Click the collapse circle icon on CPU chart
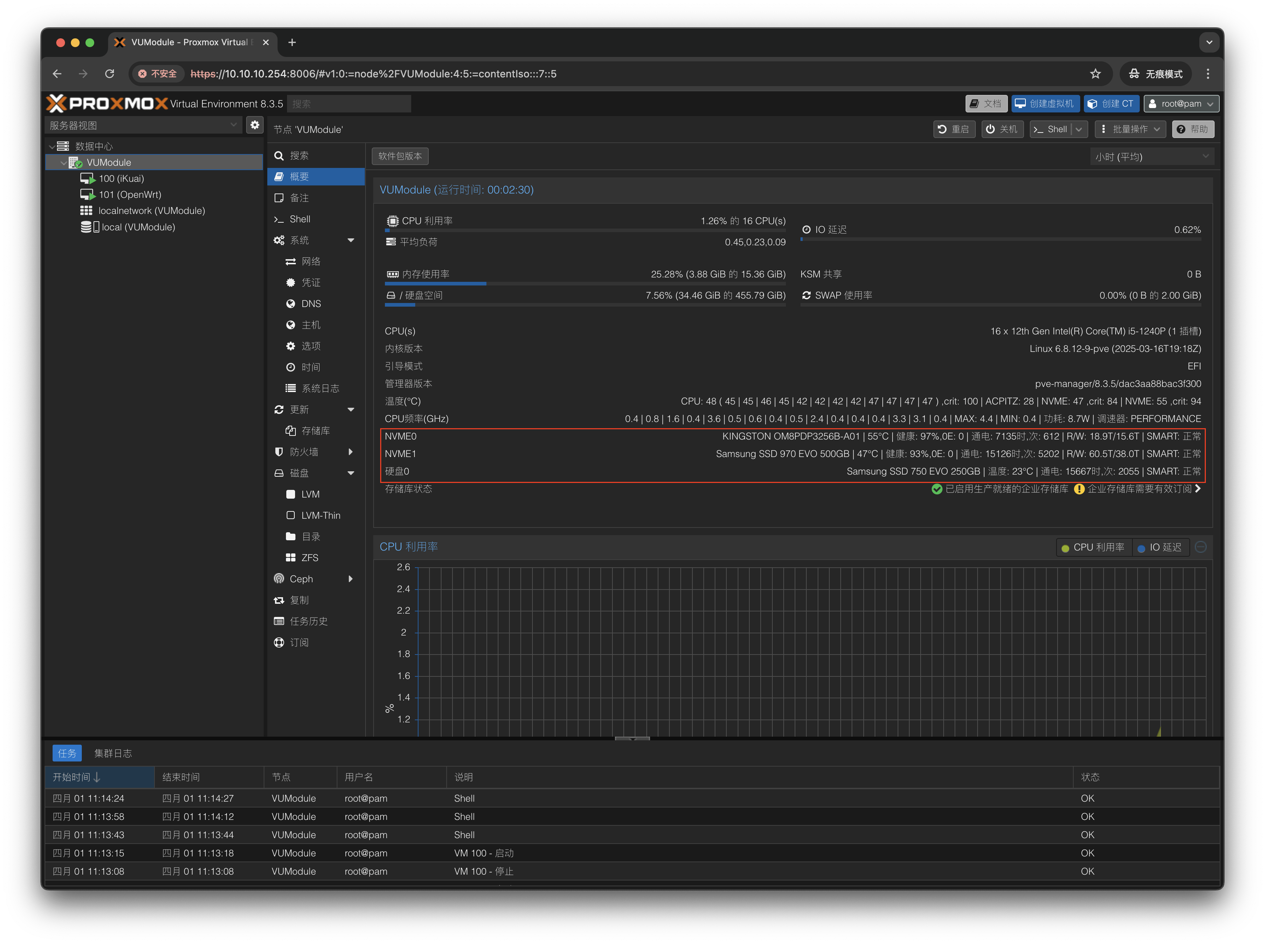Viewport: 1265px width, 944px height. [1201, 547]
